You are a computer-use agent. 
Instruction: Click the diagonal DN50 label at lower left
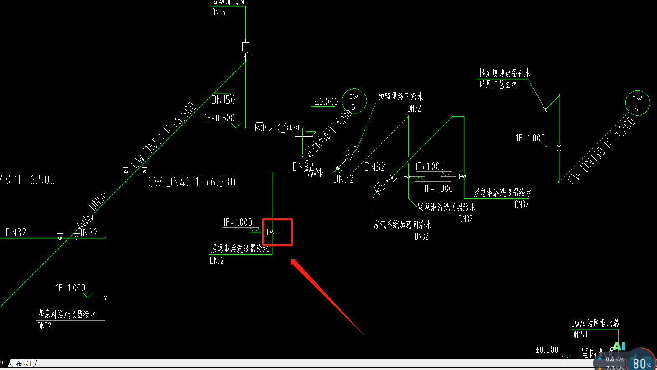[x=98, y=201]
